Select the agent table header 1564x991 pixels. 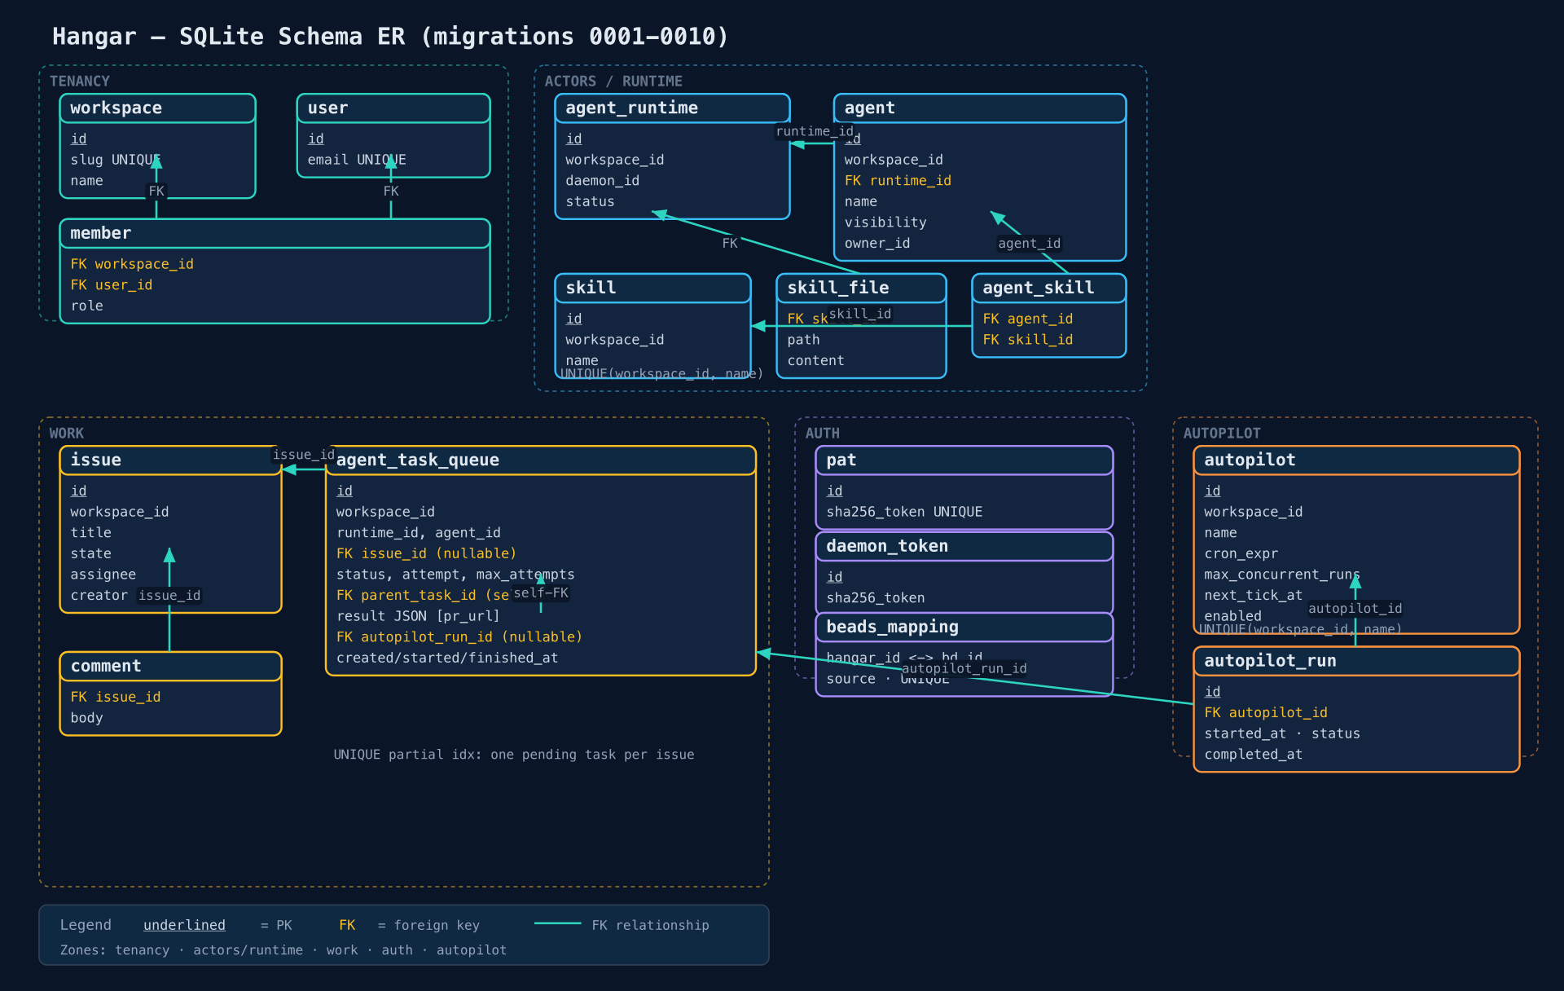click(980, 108)
